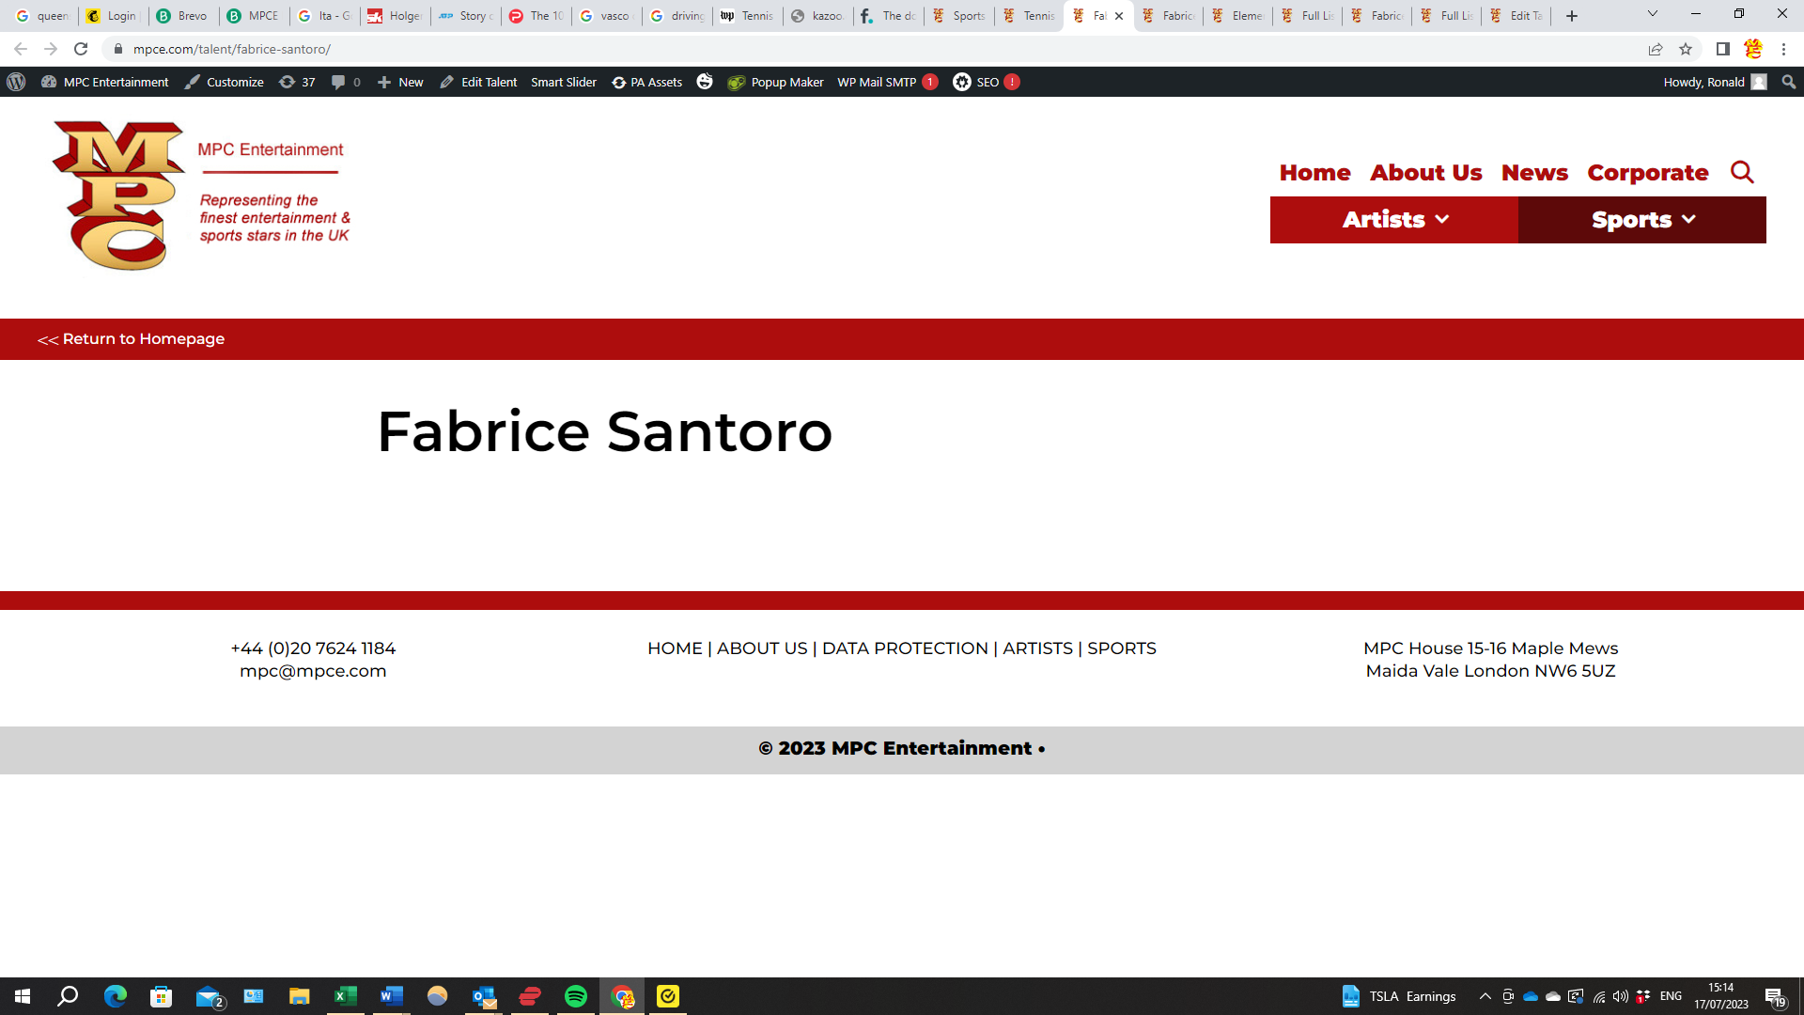Open the tab search chevron in Chrome

tap(1652, 14)
